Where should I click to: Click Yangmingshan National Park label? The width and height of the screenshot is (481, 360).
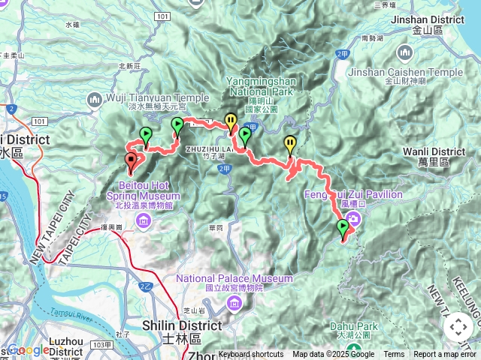262,86
